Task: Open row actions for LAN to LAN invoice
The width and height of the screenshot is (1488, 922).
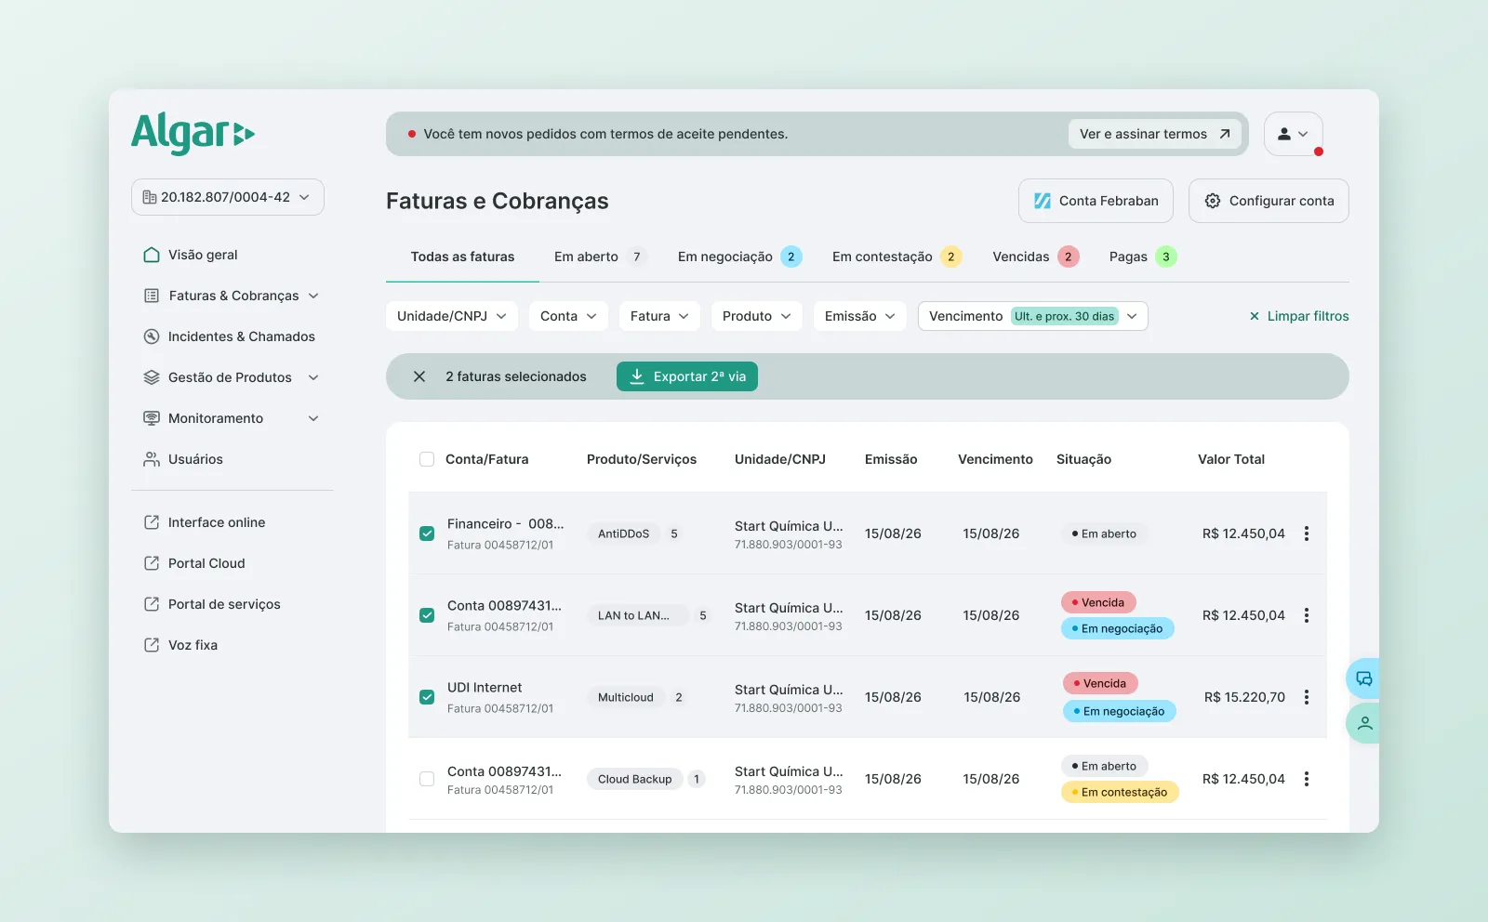Action: pos(1307,615)
